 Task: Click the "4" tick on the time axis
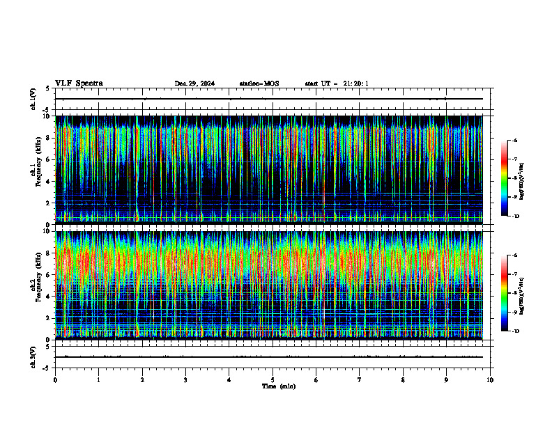click(x=229, y=380)
